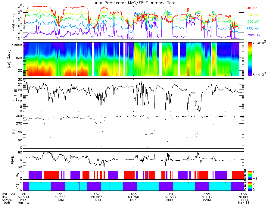The image size is (271, 211).
Task: Click the 'Pol' axis label
Action: pyautogui.click(x=17, y=175)
